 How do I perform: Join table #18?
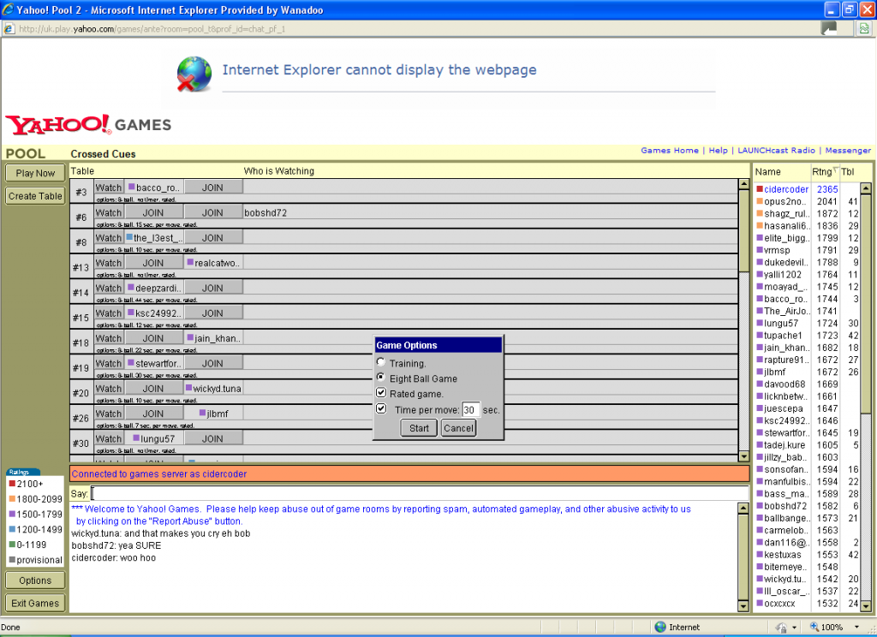click(152, 338)
